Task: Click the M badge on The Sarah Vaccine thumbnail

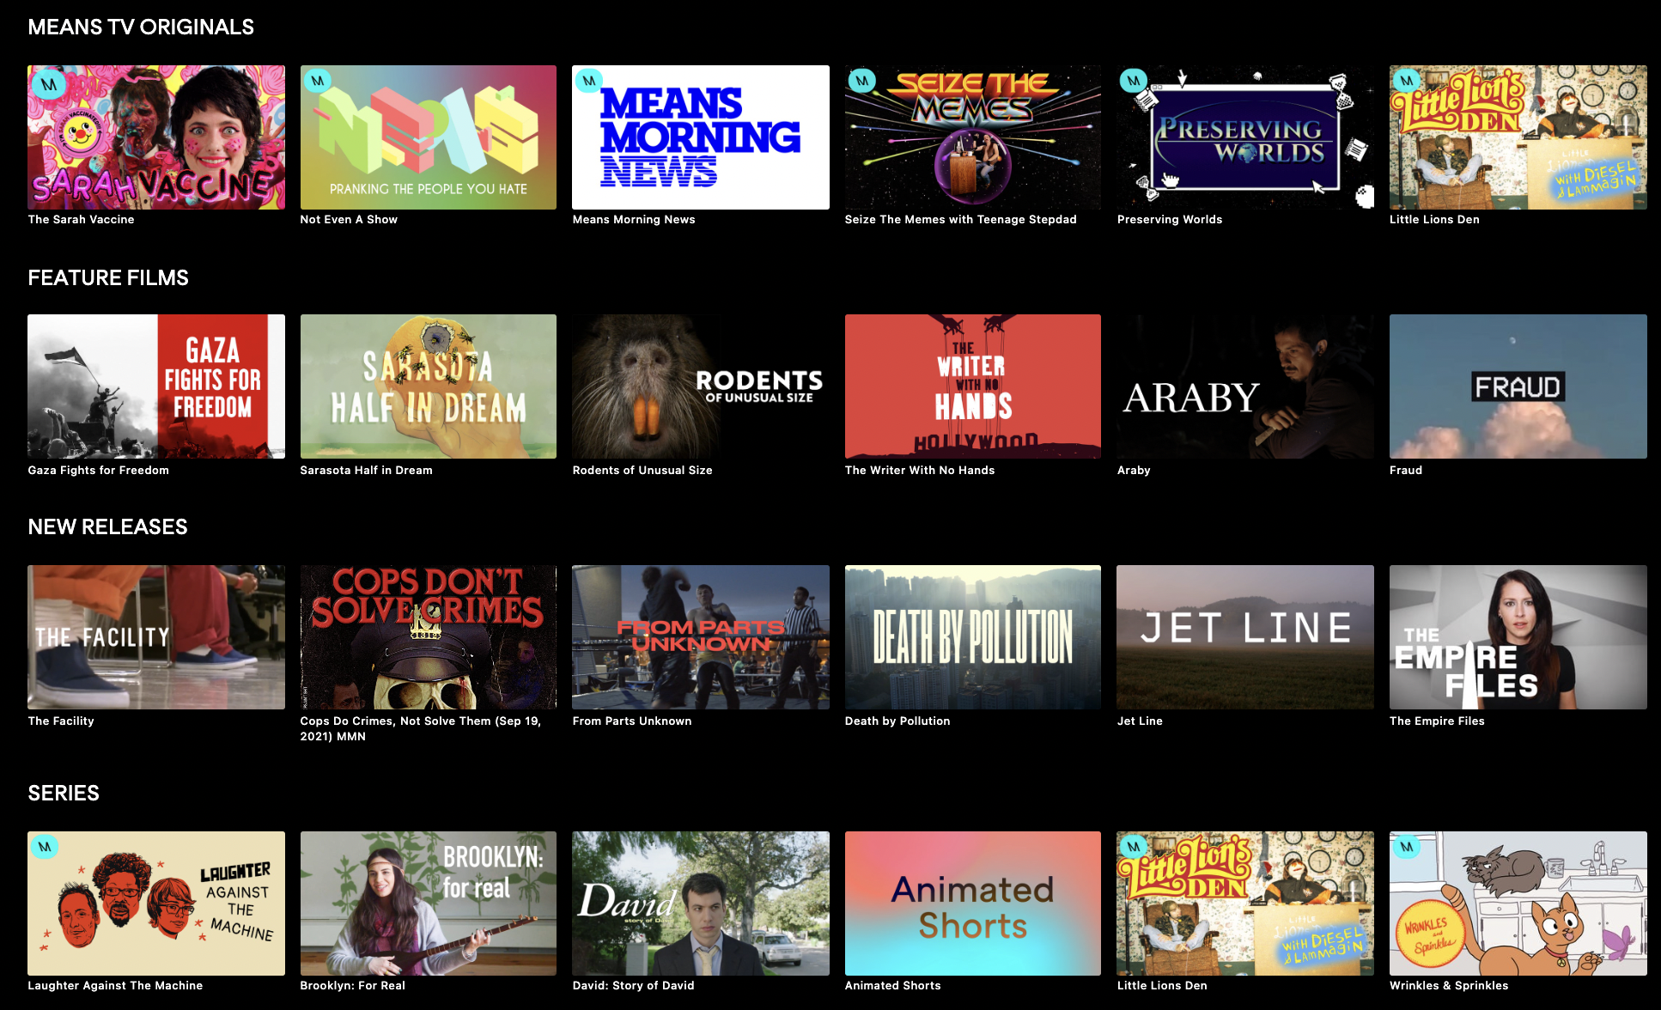Action: (51, 85)
